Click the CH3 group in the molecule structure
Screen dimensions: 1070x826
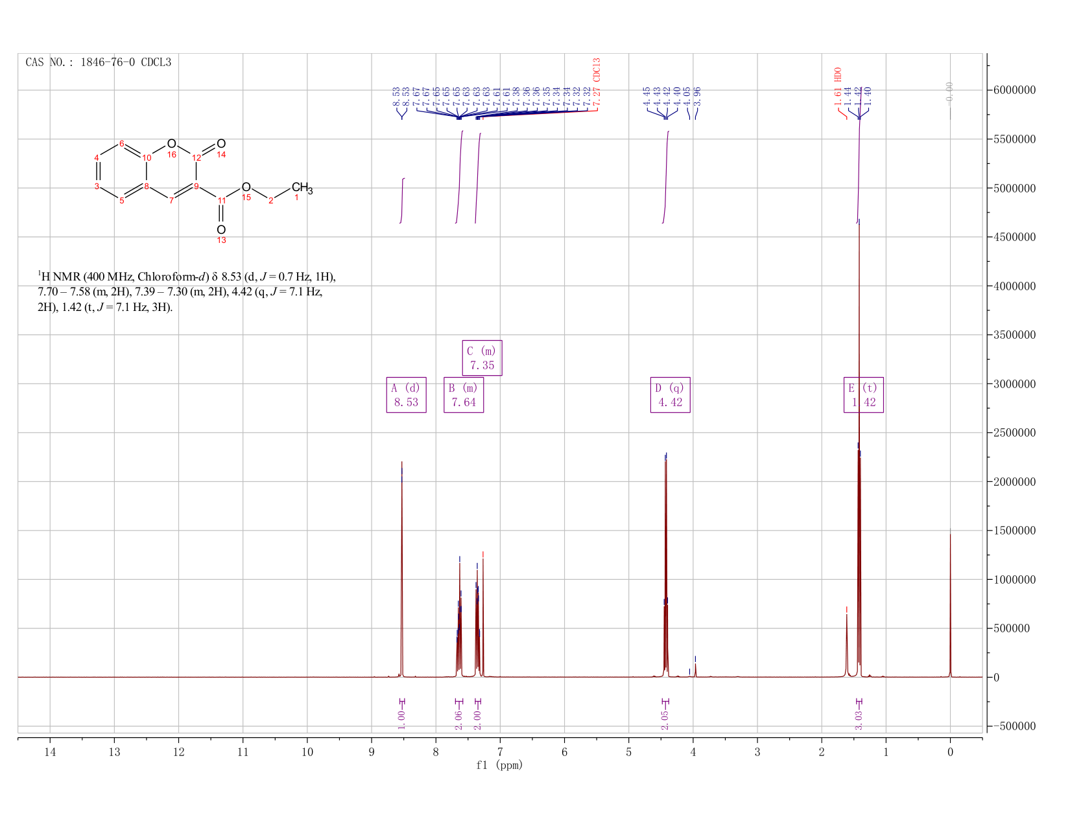(302, 189)
